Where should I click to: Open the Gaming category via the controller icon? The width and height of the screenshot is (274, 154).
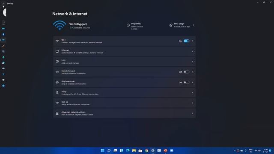click(3, 68)
